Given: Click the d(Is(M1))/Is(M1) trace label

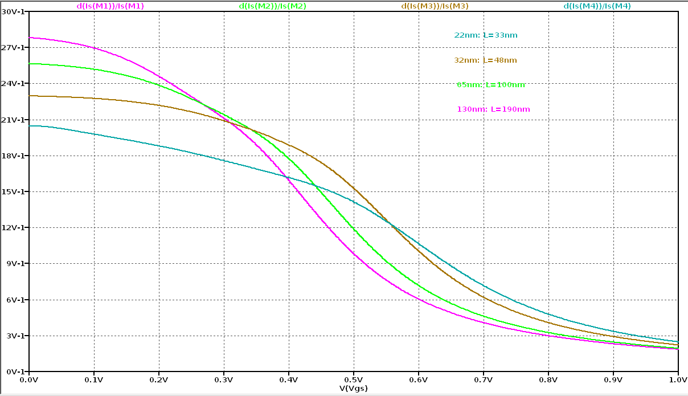Looking at the screenshot, I should (110, 6).
